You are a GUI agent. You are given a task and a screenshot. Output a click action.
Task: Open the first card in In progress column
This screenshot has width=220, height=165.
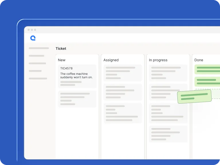(168, 73)
